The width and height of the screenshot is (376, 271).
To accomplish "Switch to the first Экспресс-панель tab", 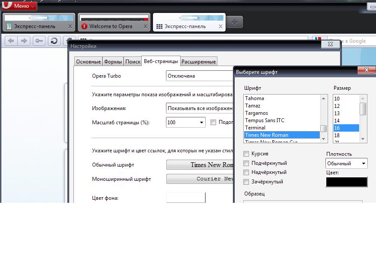I will tap(39, 22).
